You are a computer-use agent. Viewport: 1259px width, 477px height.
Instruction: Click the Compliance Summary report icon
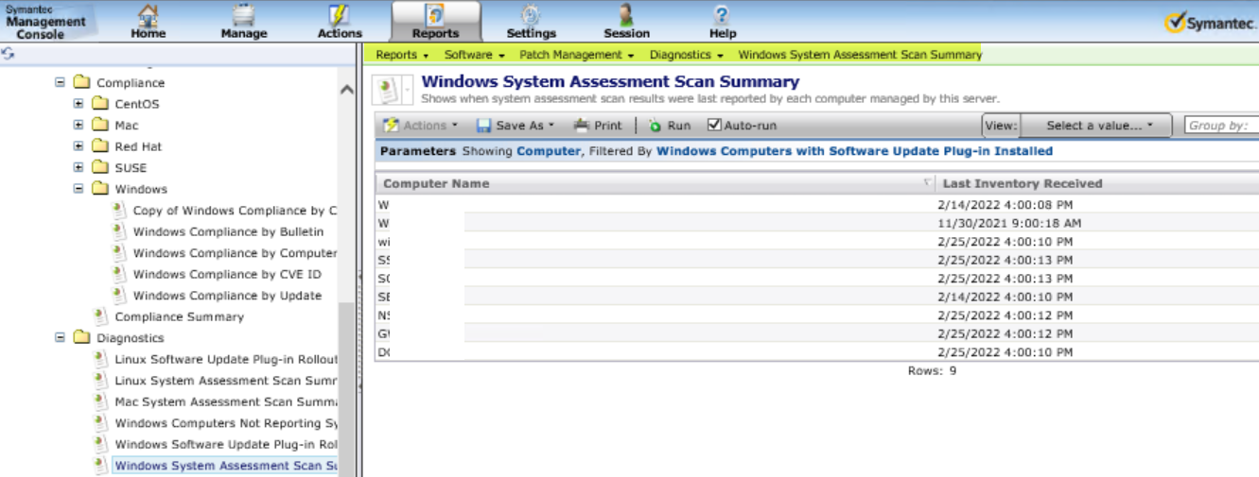(101, 316)
